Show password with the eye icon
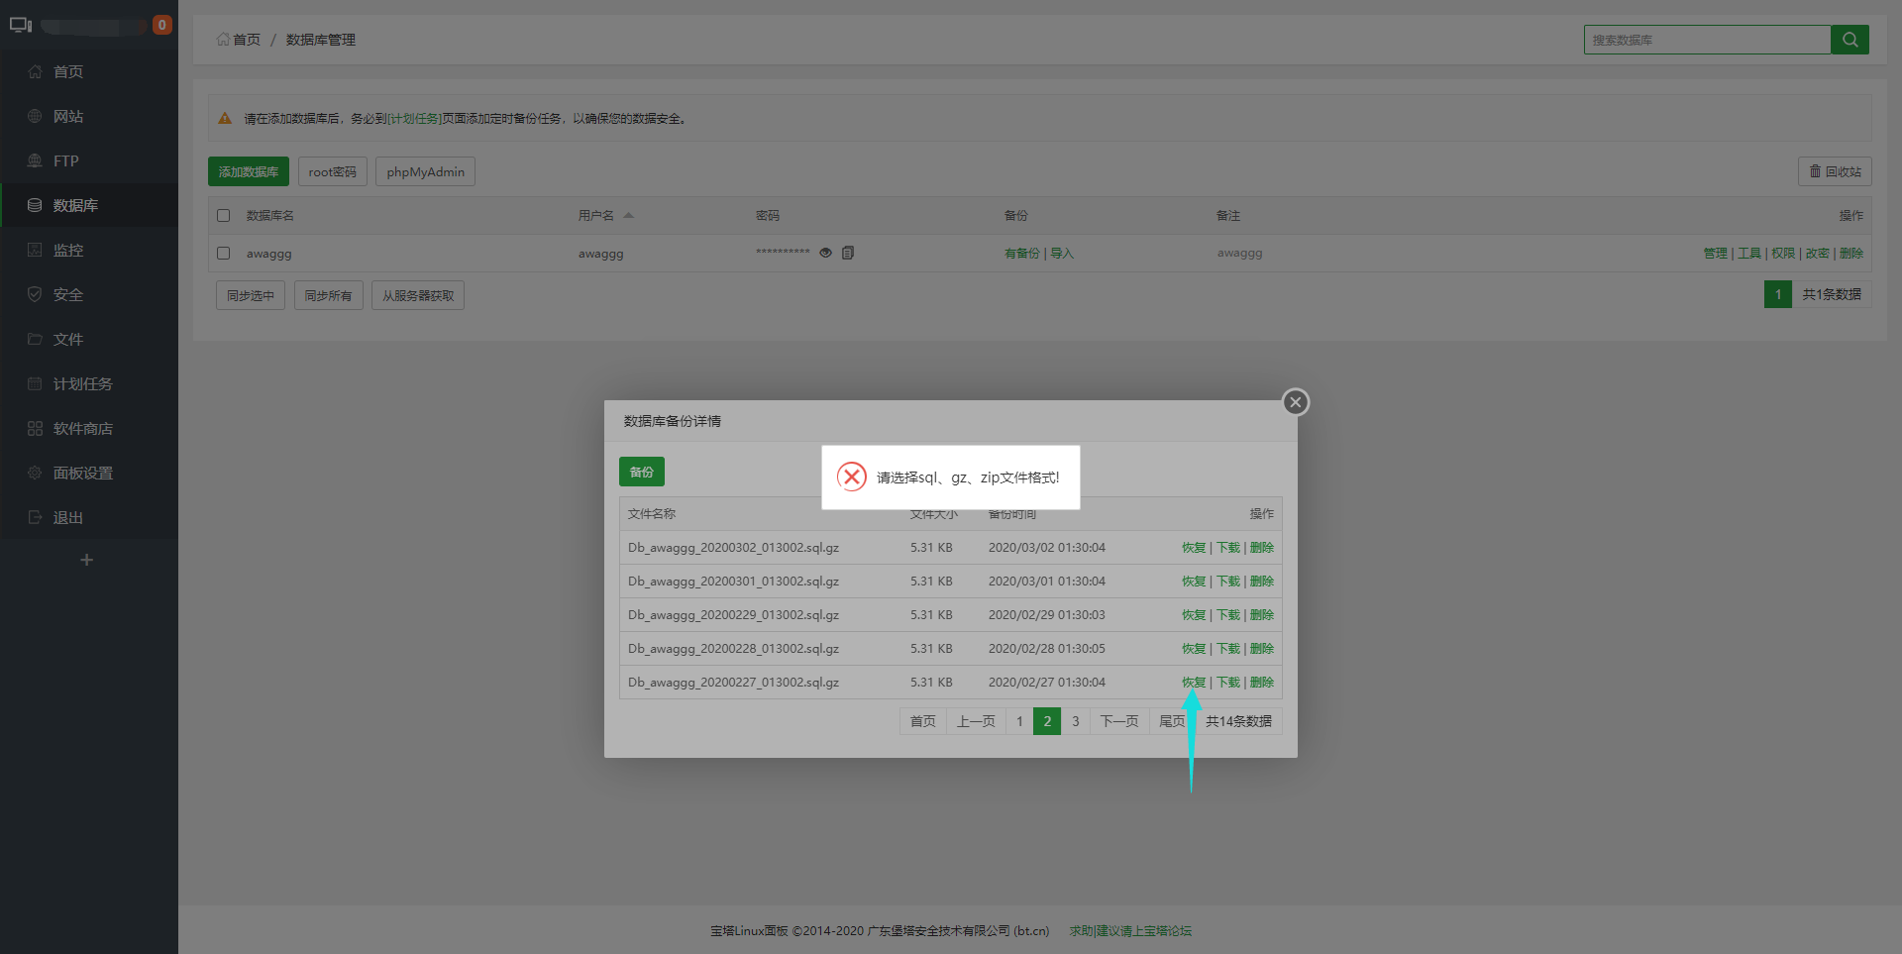The image size is (1902, 954). point(825,253)
